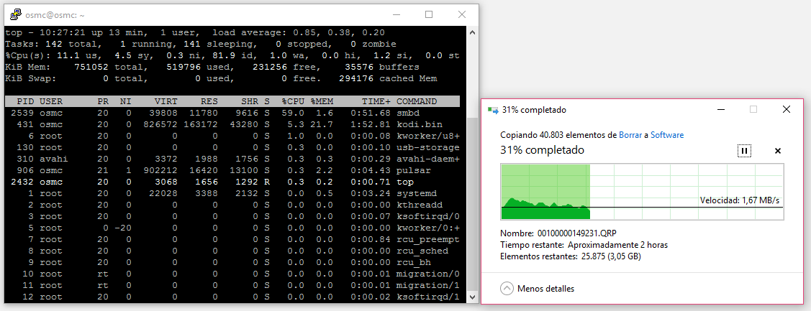Pause the file copy operation
Image resolution: width=811 pixels, height=311 pixels.
(x=744, y=151)
